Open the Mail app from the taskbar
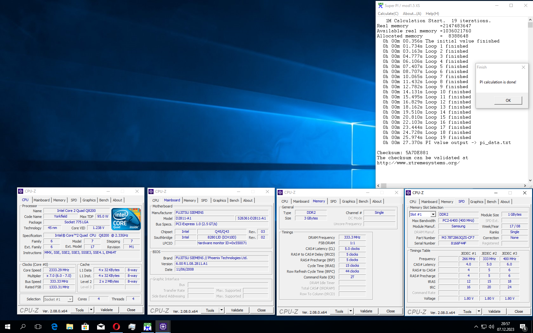The height and width of the screenshot is (333, 533). (101, 326)
